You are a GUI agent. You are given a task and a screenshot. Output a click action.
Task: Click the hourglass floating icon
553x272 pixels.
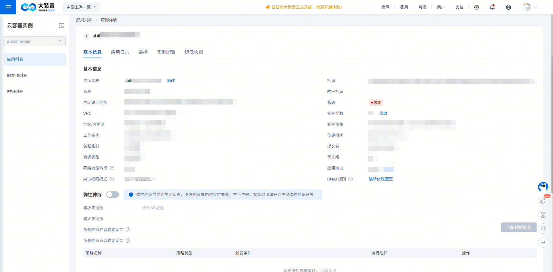[x=543, y=215]
